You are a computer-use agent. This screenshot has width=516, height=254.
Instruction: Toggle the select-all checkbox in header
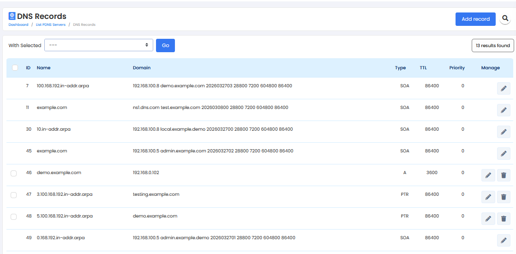point(15,68)
